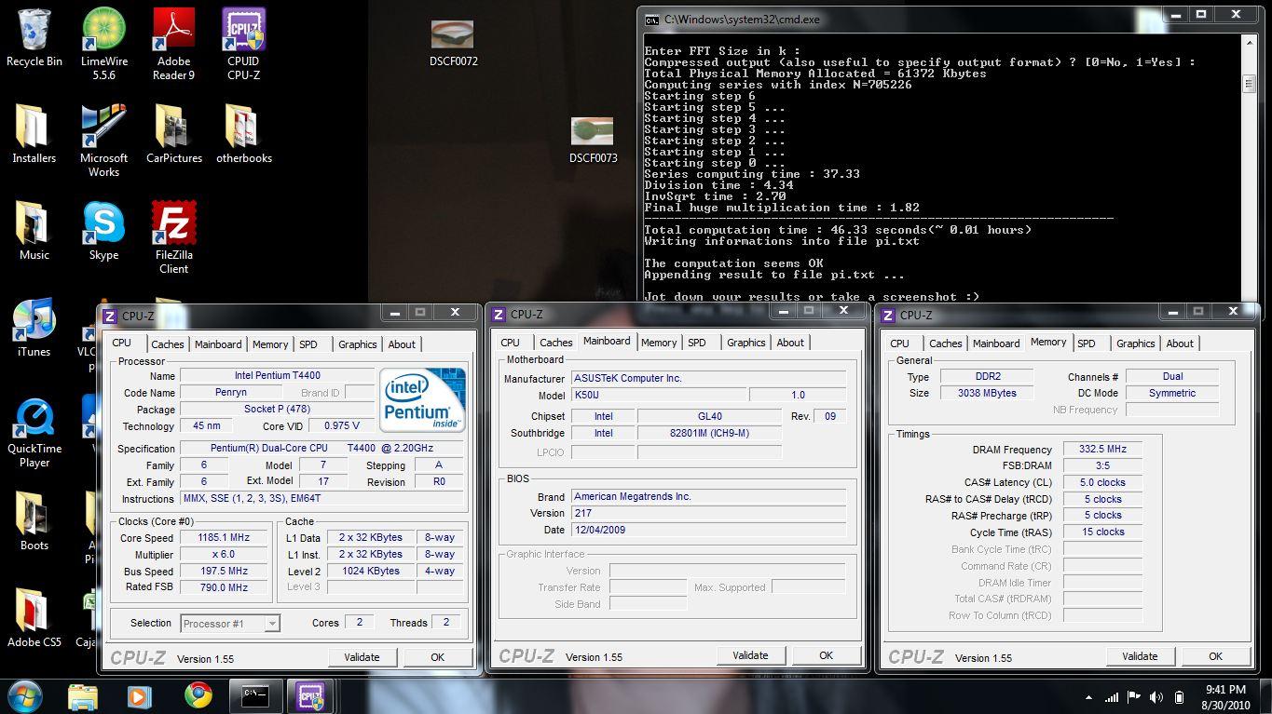Select Graphics tab in middle CPU-Z window
Image resolution: width=1272 pixels, height=714 pixels.
[746, 343]
